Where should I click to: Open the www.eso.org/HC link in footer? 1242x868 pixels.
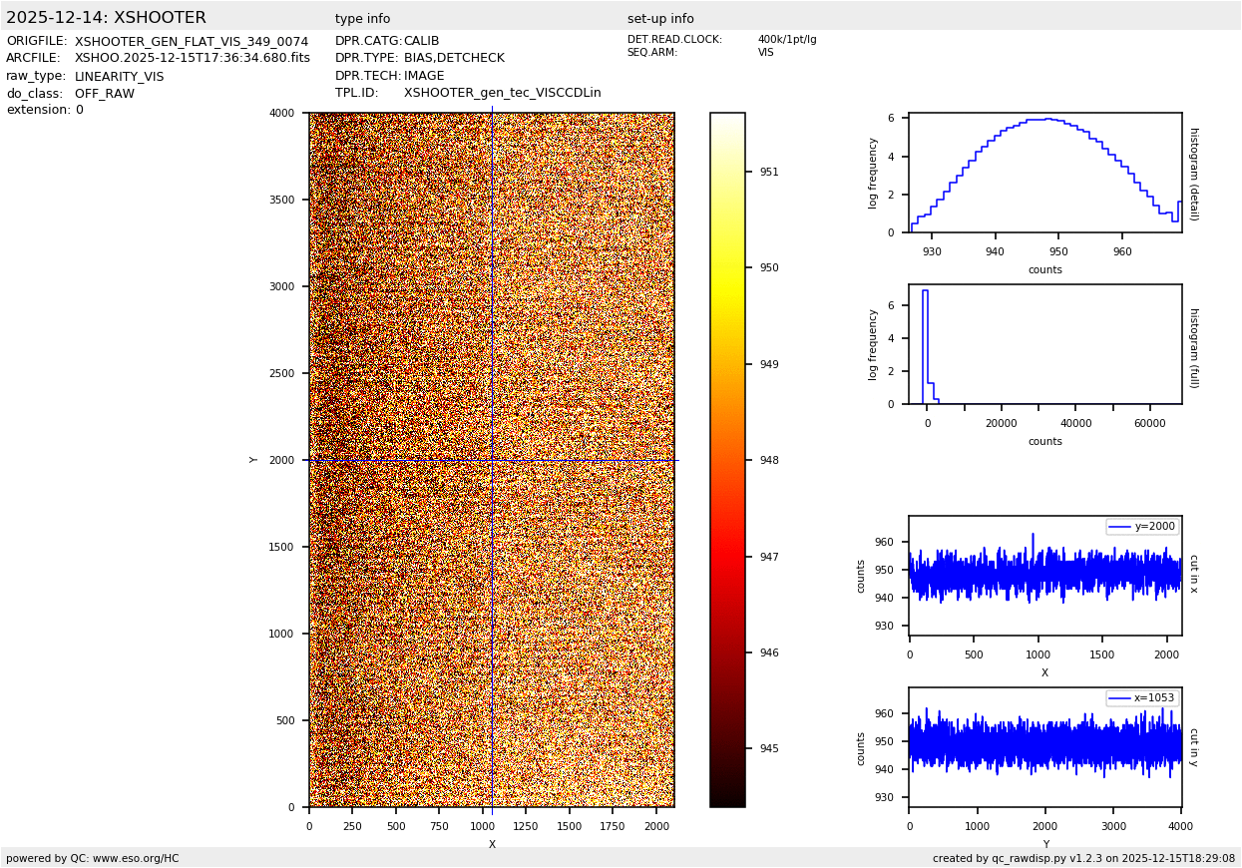tap(136, 858)
